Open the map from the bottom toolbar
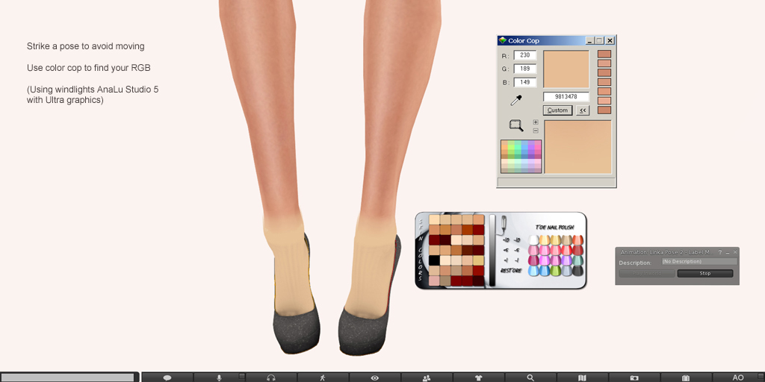Viewport: 765px width, 382px height. click(x=582, y=378)
